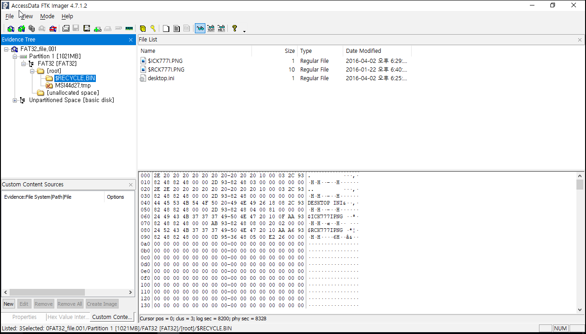Viewport: 586px width, 334px height.
Task: Click the Partition 1 drive icon
Action: 23,56
